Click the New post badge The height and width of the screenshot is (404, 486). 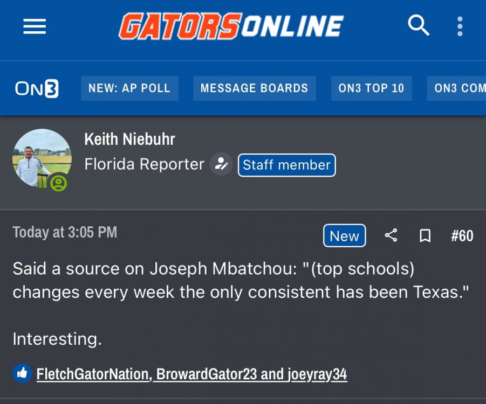coord(344,236)
